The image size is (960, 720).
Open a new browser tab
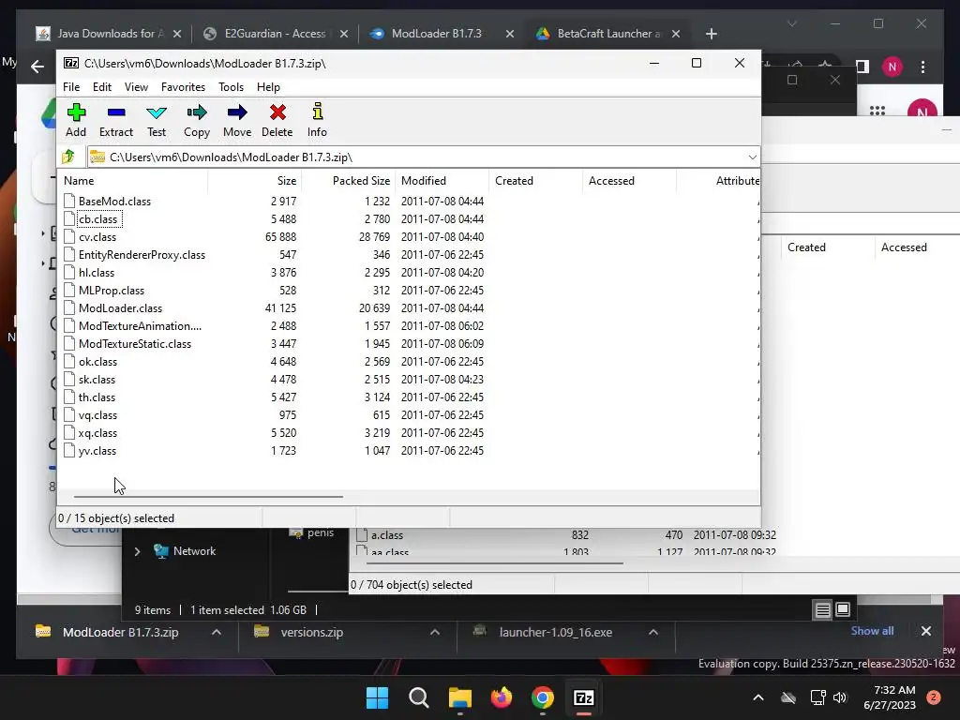(711, 34)
